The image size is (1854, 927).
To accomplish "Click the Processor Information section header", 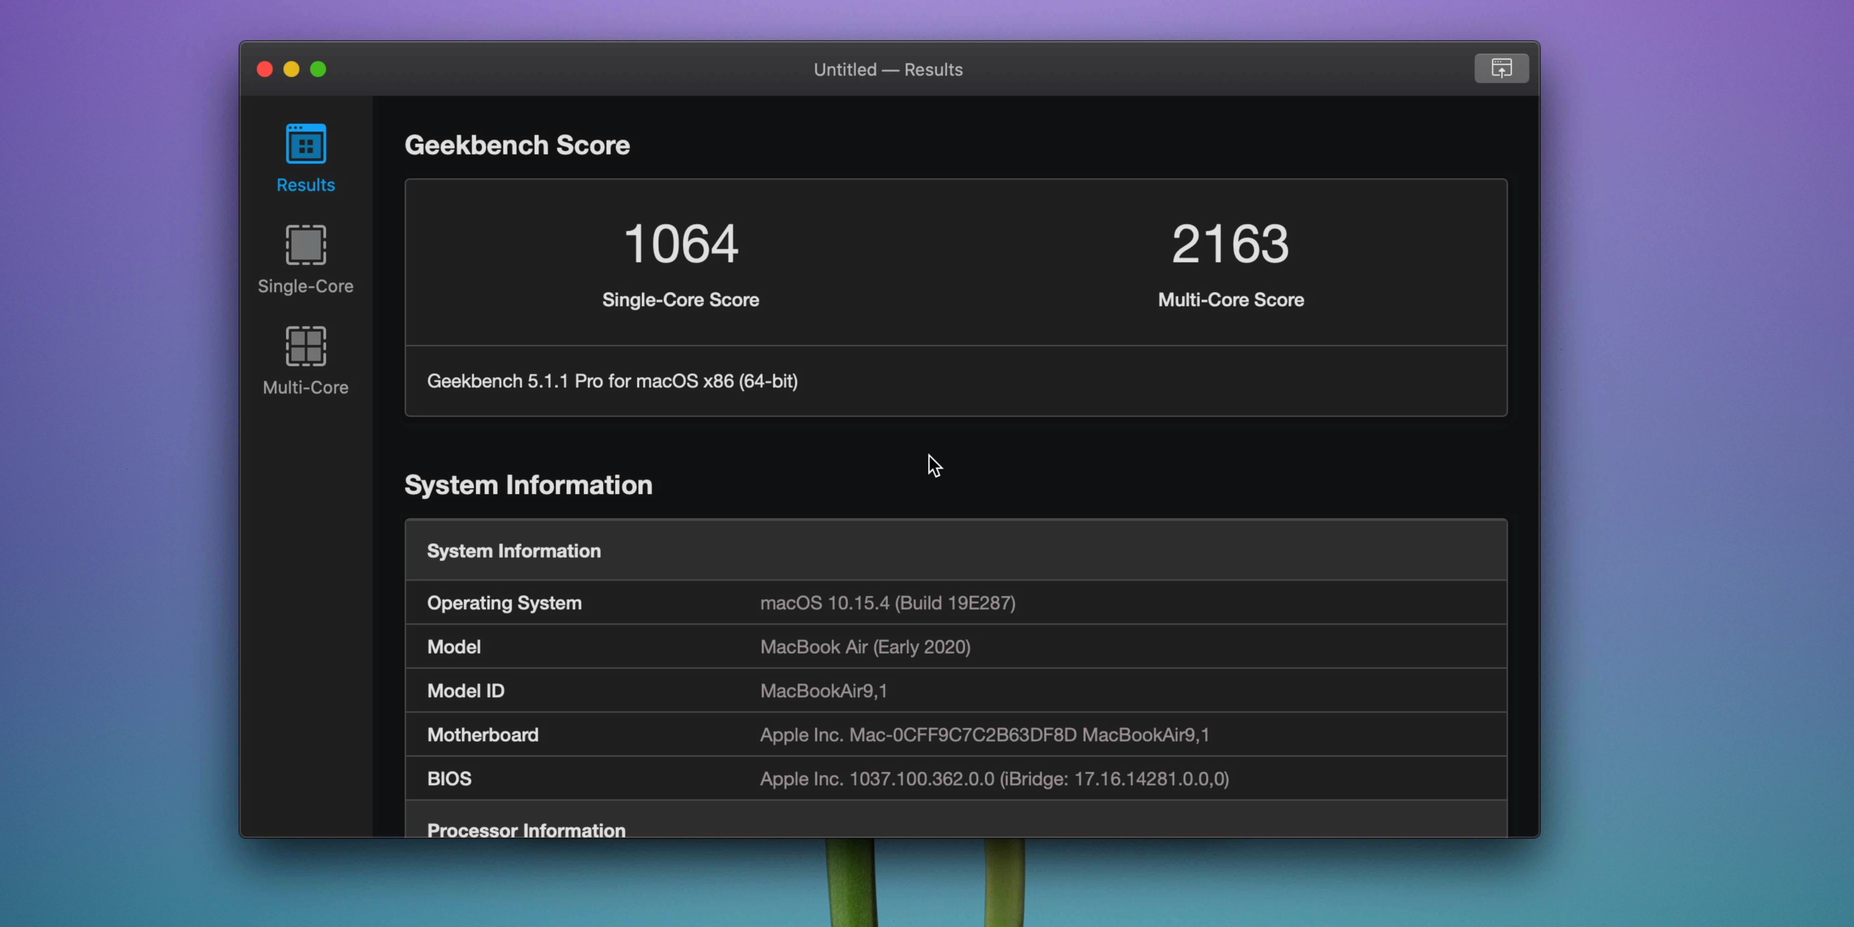I will pos(526,829).
